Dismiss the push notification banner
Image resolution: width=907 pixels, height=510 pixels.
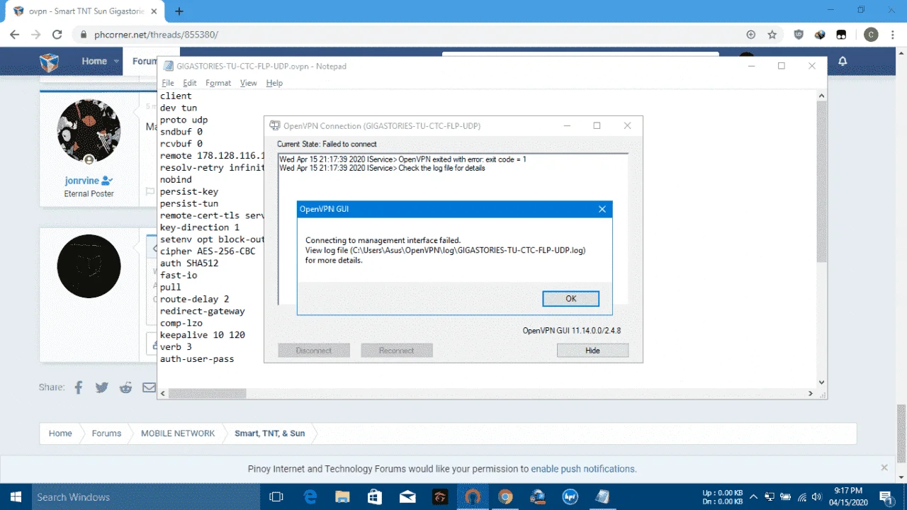[884, 467]
